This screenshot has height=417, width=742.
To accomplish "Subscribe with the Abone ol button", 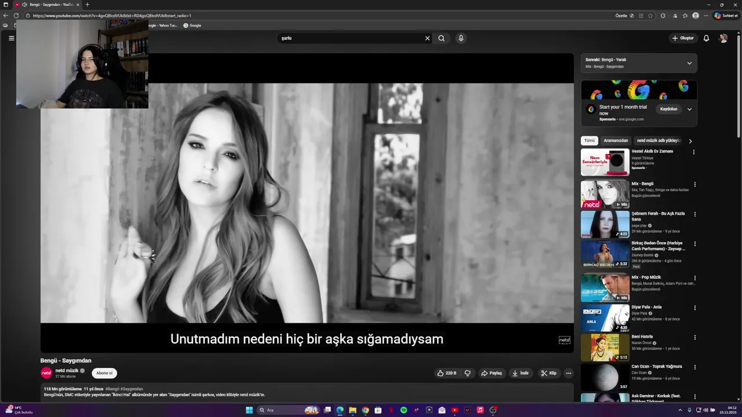I will point(104,374).
